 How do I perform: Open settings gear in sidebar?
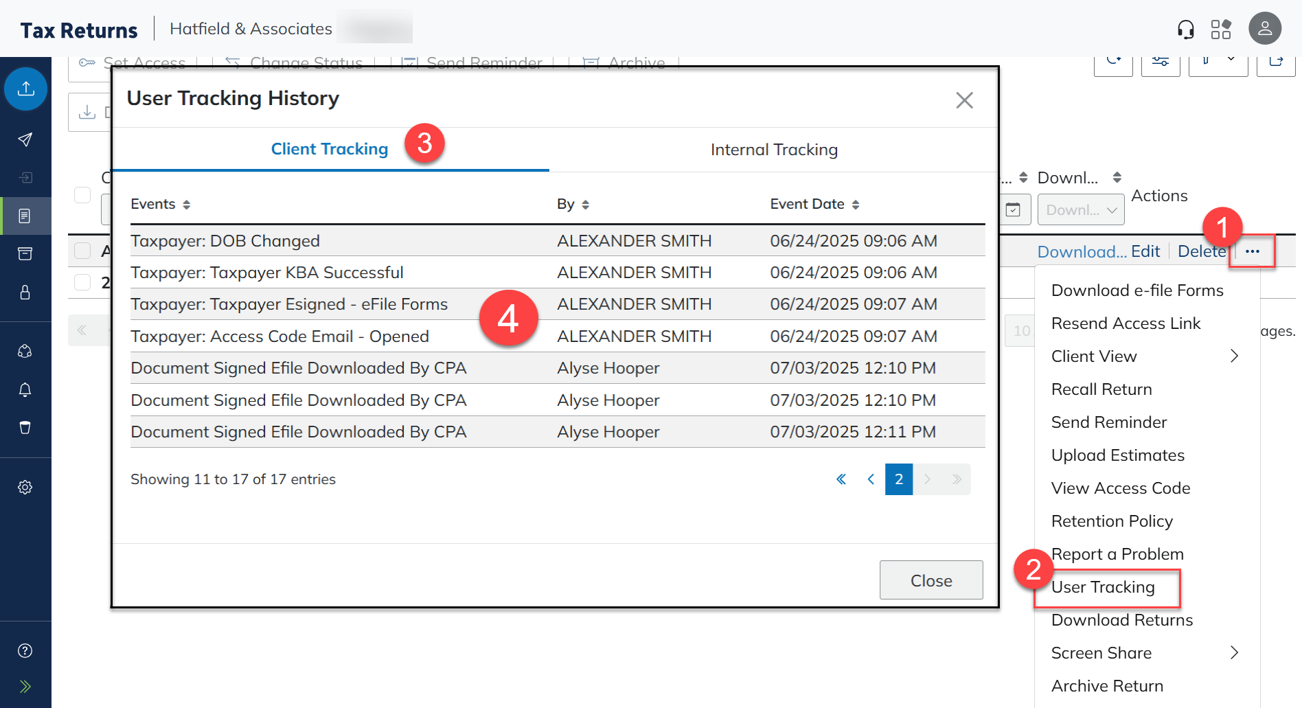25,488
